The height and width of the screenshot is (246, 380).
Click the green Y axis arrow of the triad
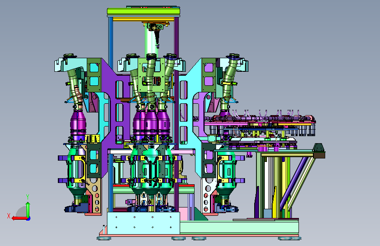28,210
